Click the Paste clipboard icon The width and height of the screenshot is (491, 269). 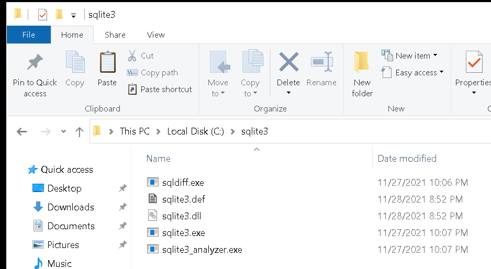pyautogui.click(x=107, y=62)
